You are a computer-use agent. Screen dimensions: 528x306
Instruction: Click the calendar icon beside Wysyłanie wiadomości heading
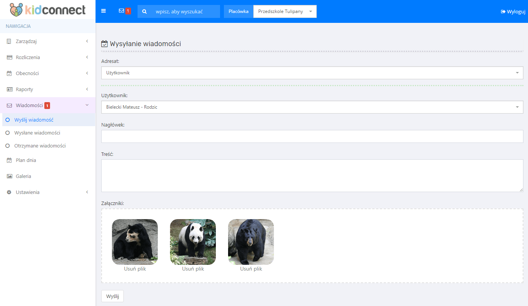point(104,44)
